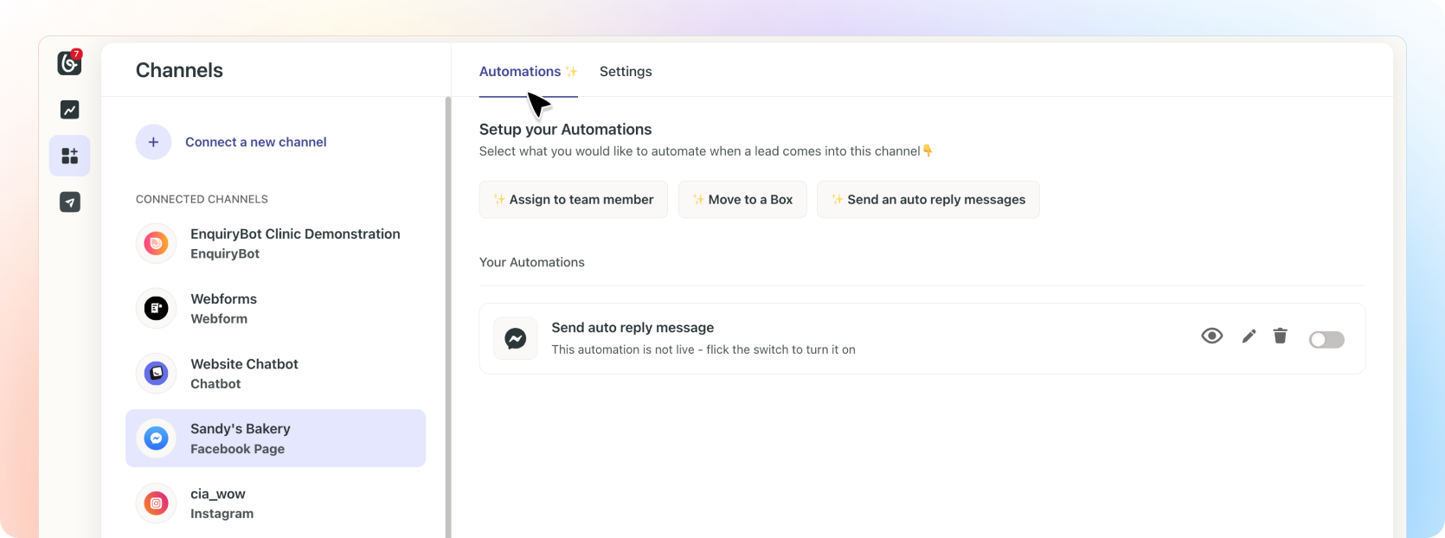Open the analytics chart icon in sidebar
This screenshot has width=1445, height=538.
click(x=69, y=110)
